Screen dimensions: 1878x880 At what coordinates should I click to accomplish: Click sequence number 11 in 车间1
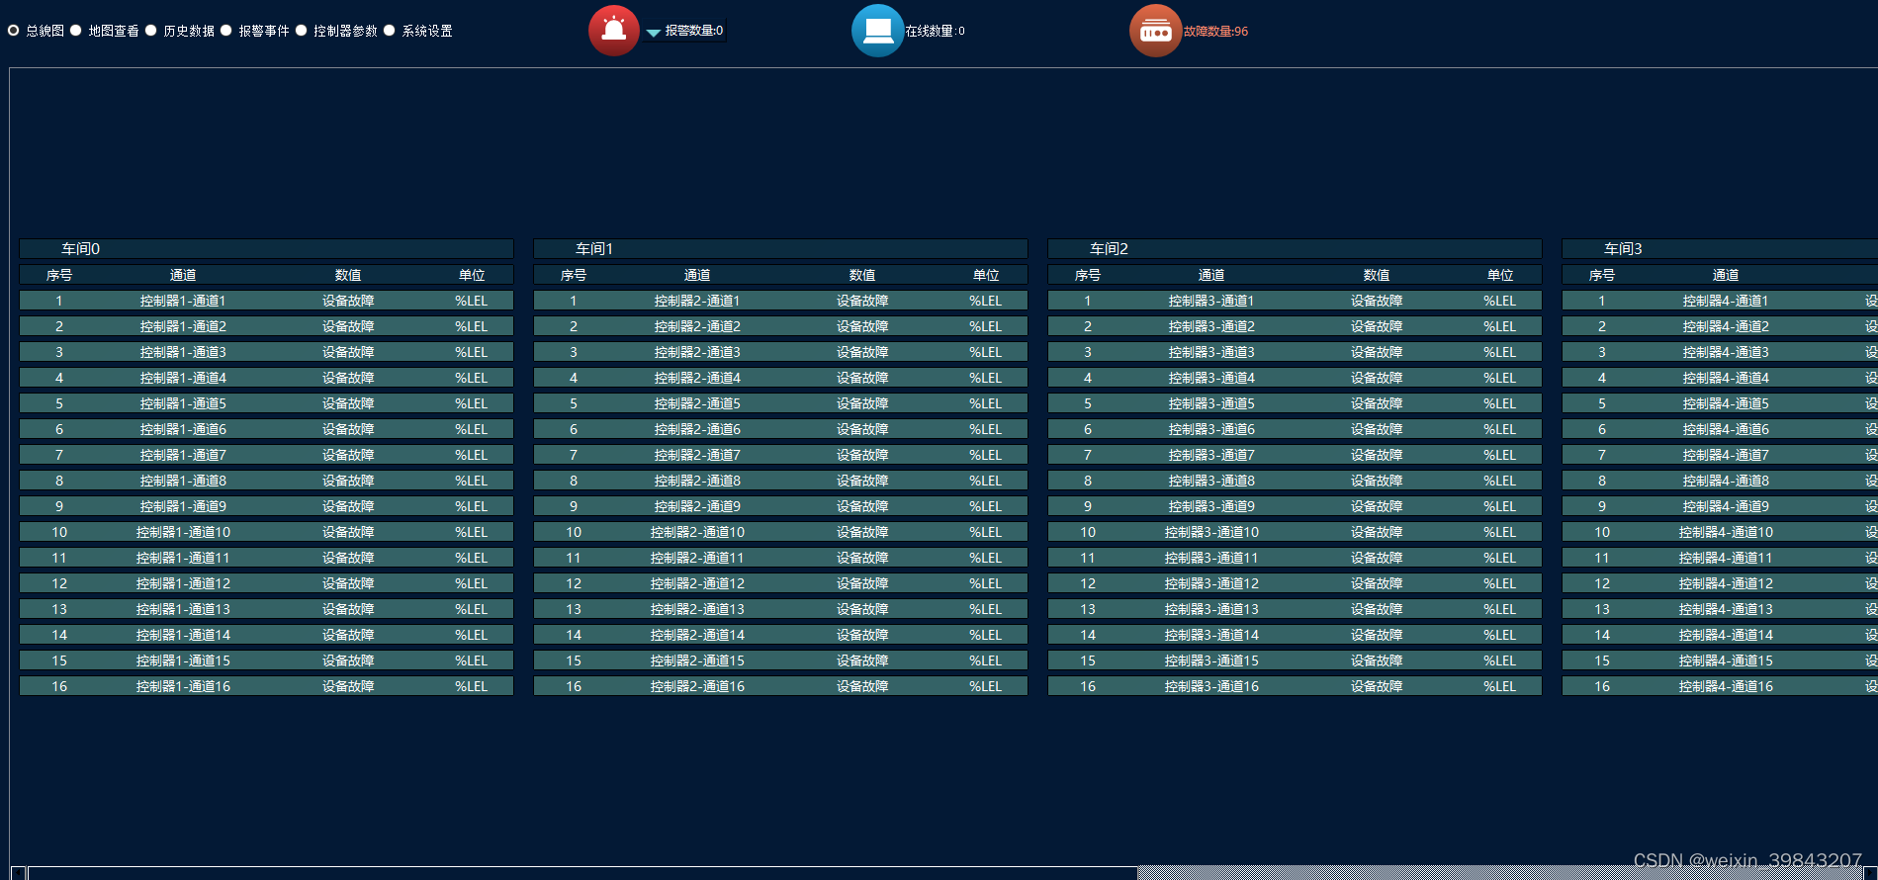coord(574,558)
